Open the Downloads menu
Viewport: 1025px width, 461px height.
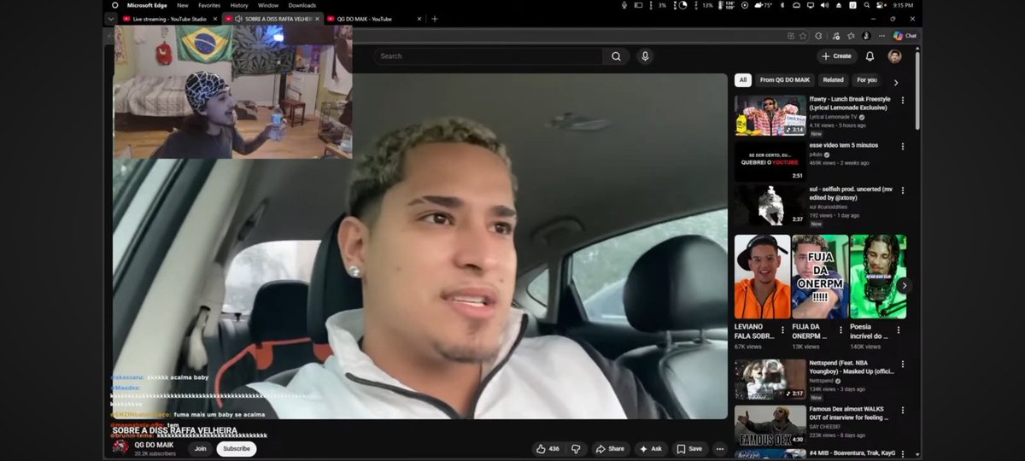coord(302,5)
